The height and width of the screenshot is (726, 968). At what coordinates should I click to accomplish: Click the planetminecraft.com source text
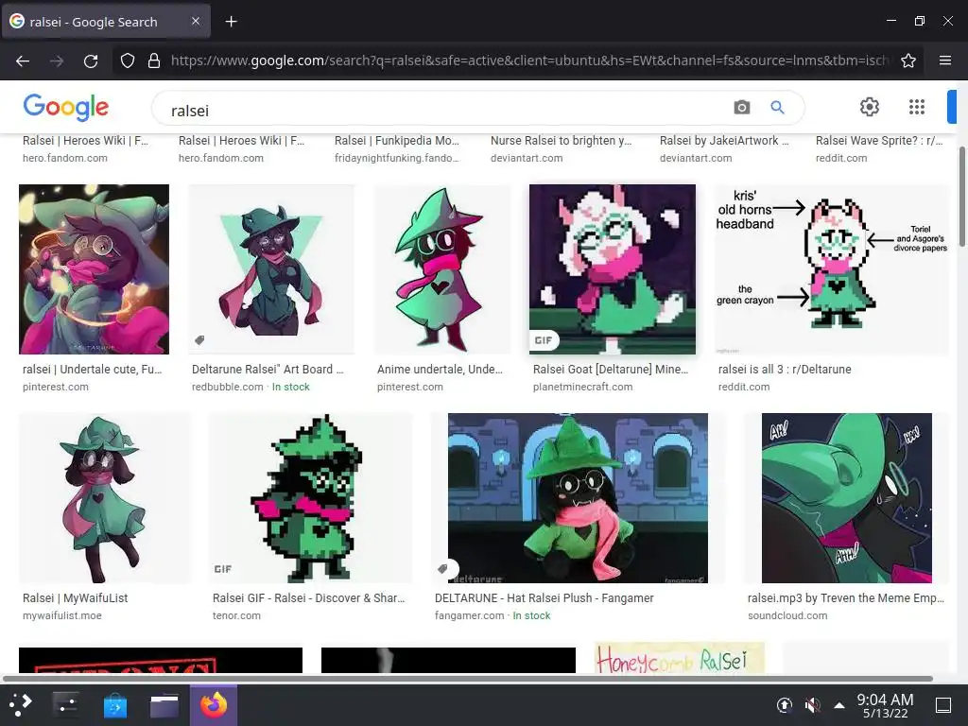(x=582, y=387)
